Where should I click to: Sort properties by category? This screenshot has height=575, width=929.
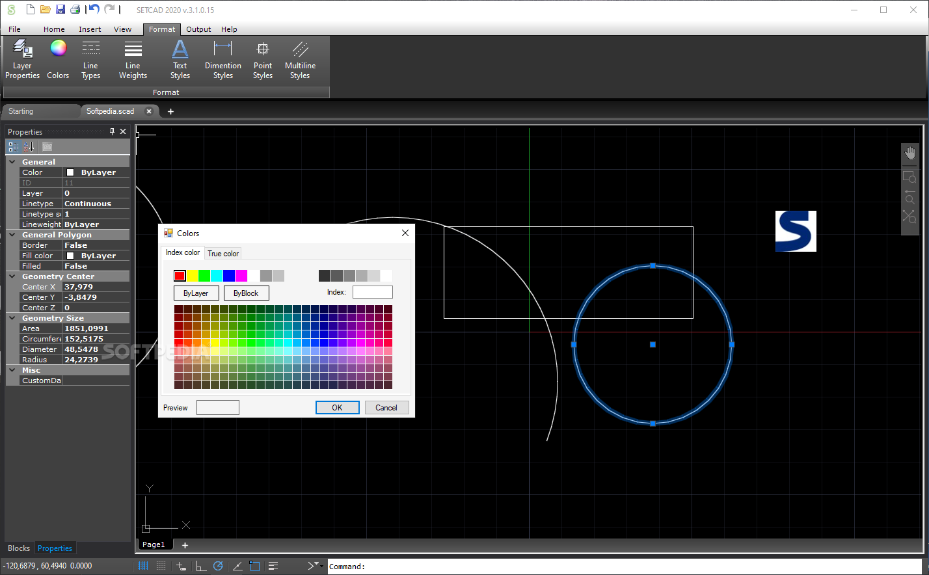click(x=13, y=147)
